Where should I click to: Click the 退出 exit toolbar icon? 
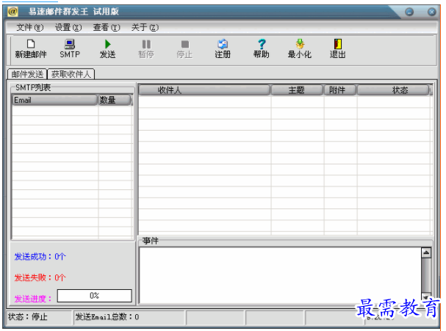click(x=338, y=48)
